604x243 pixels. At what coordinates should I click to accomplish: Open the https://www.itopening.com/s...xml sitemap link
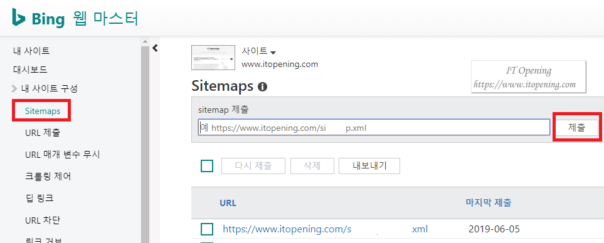tap(326, 230)
